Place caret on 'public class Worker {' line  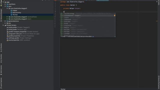68,5
